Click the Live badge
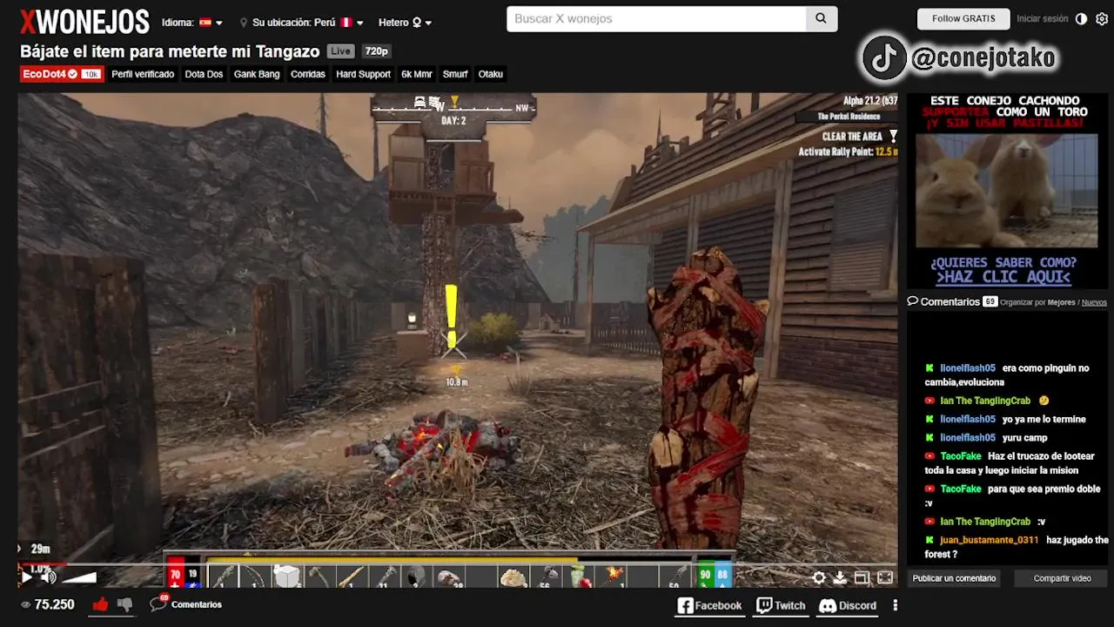 pos(341,51)
